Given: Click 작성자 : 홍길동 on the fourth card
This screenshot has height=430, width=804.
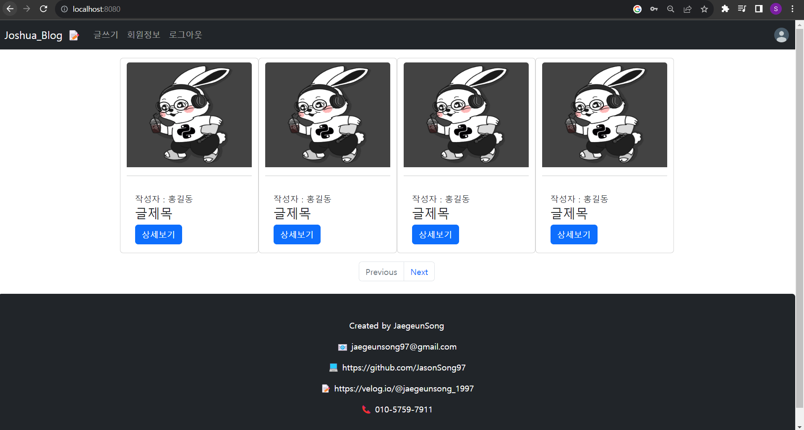Looking at the screenshot, I should pos(579,199).
